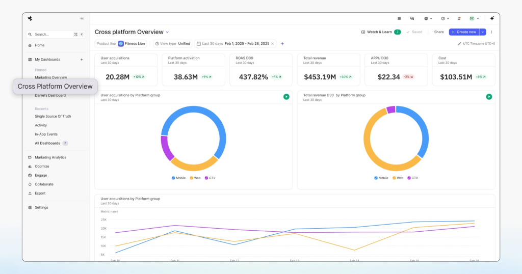
Task: Select the ARPU D30 $22.34 card
Action: [396, 70]
